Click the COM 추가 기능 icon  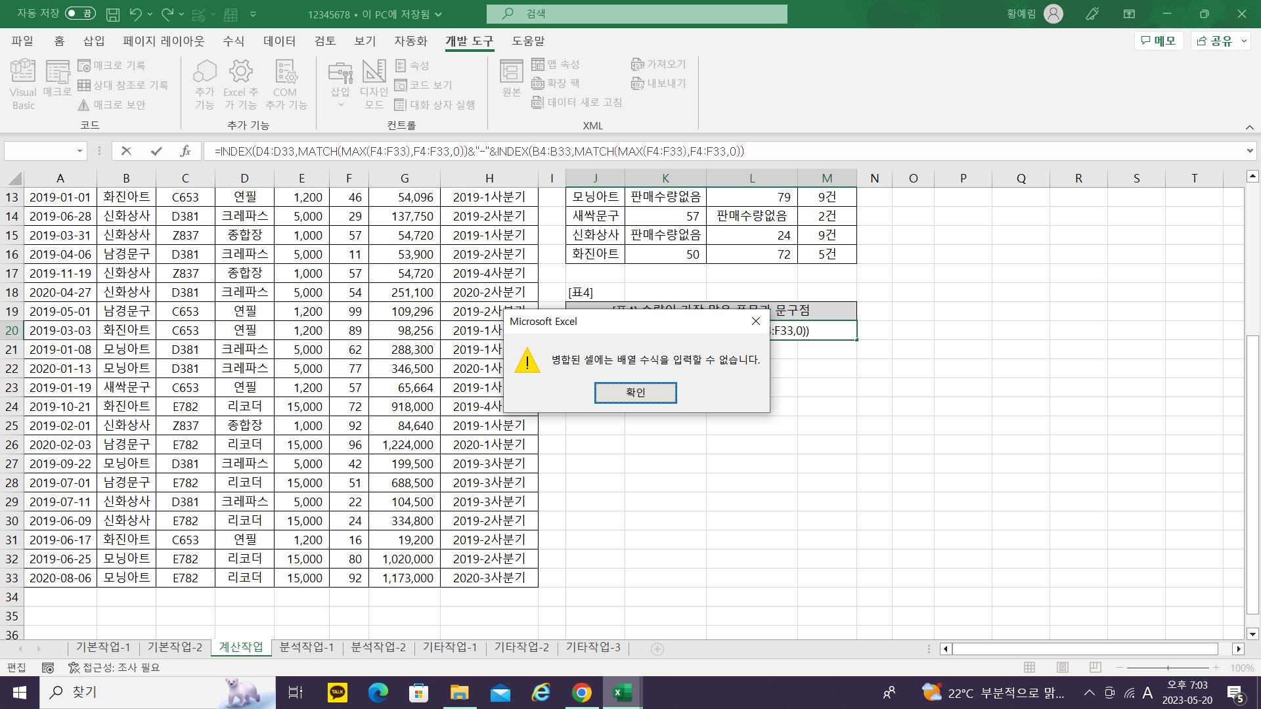point(286,72)
